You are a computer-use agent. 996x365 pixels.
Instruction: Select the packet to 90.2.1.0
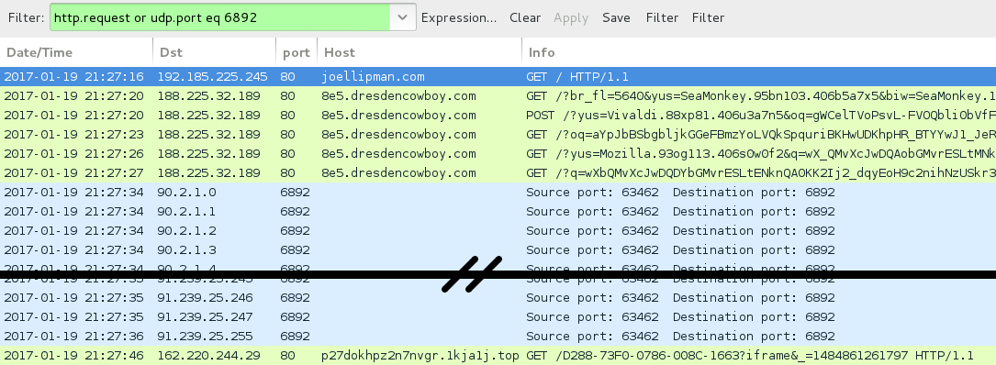pyautogui.click(x=498, y=193)
